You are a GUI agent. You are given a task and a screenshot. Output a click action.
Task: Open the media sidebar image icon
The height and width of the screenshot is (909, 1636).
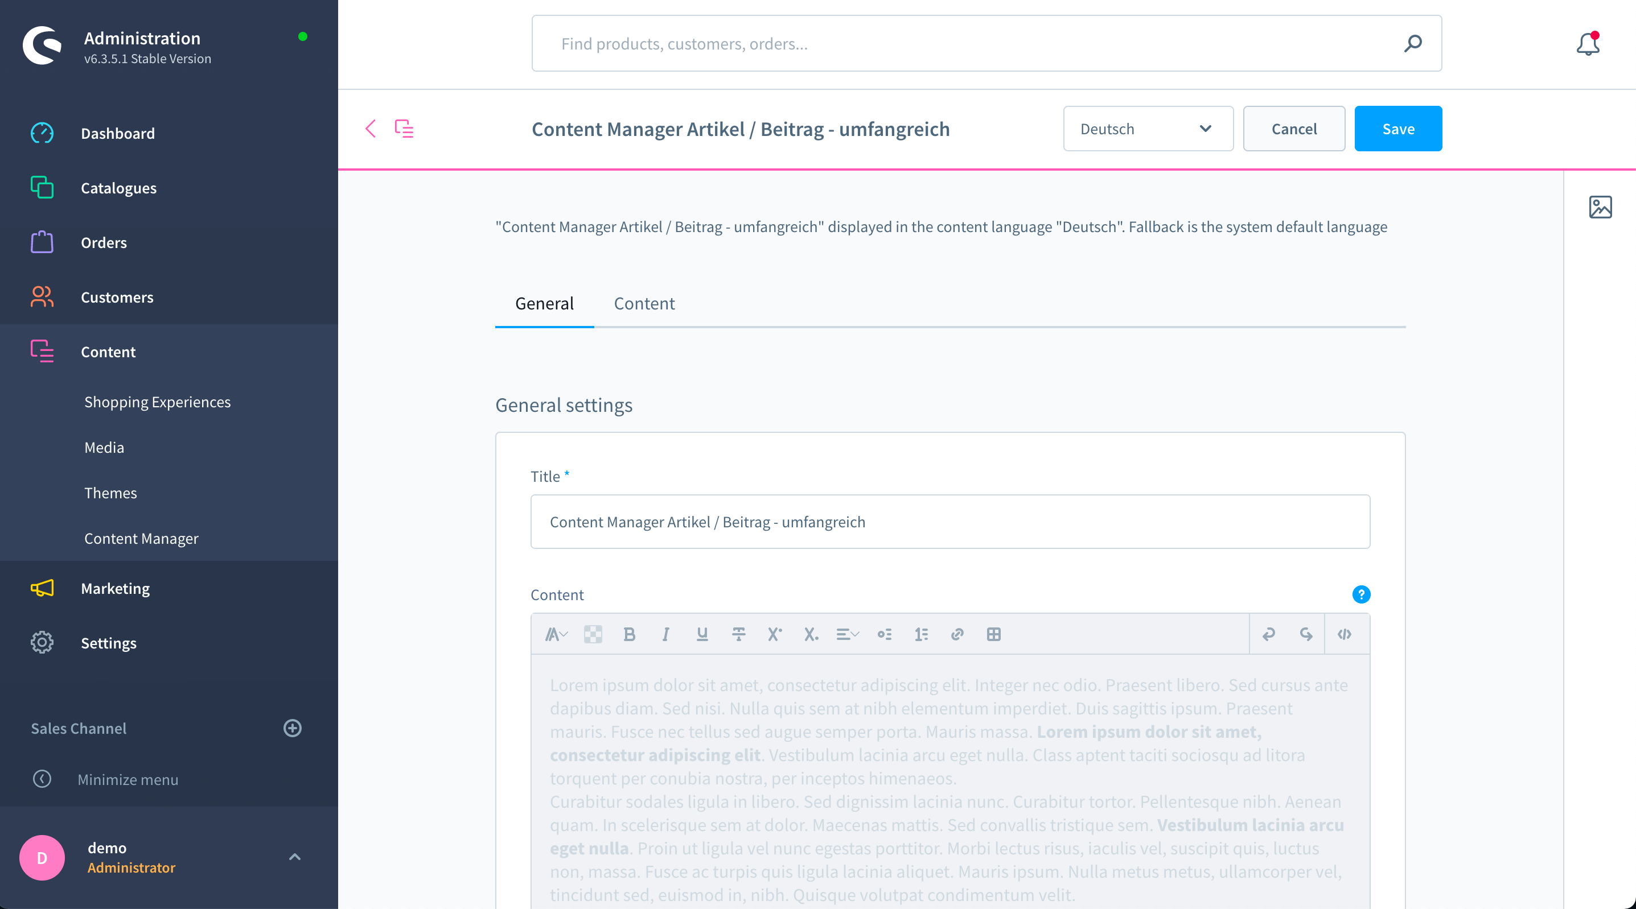[1600, 207]
